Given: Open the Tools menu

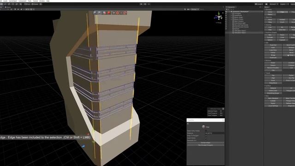Looking at the screenshot, I should pos(29,1).
